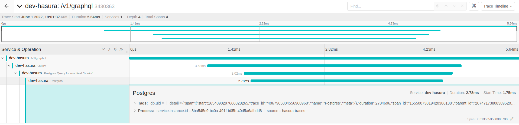Viewport: 519px width, 125px height.
Task: Jump to next search result arrow
Action: tap(454, 6)
